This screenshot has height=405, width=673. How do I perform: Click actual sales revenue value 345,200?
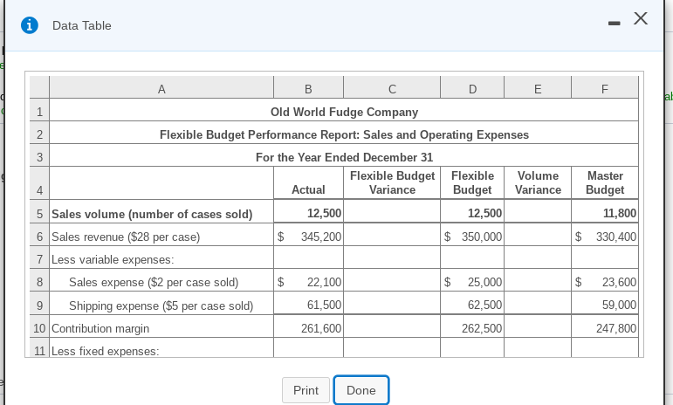[x=321, y=237]
